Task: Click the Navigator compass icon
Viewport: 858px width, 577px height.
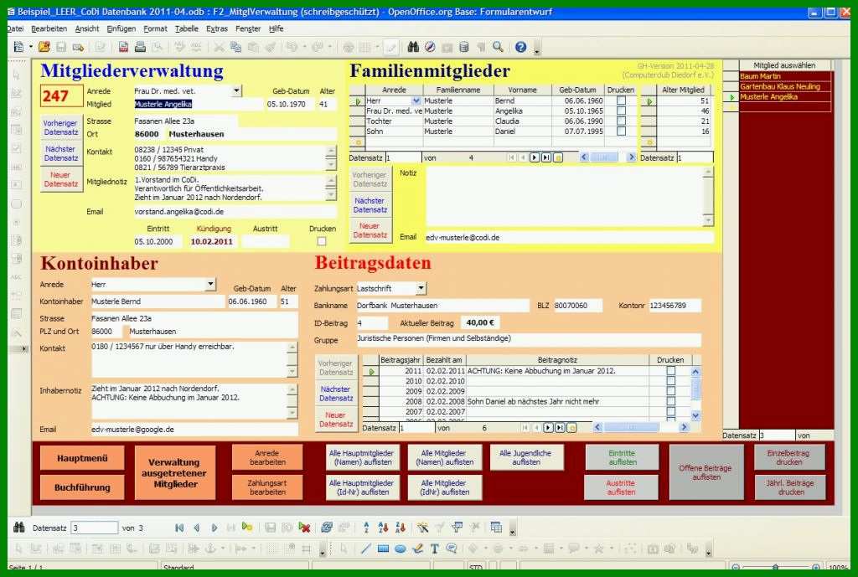Action: [x=430, y=48]
